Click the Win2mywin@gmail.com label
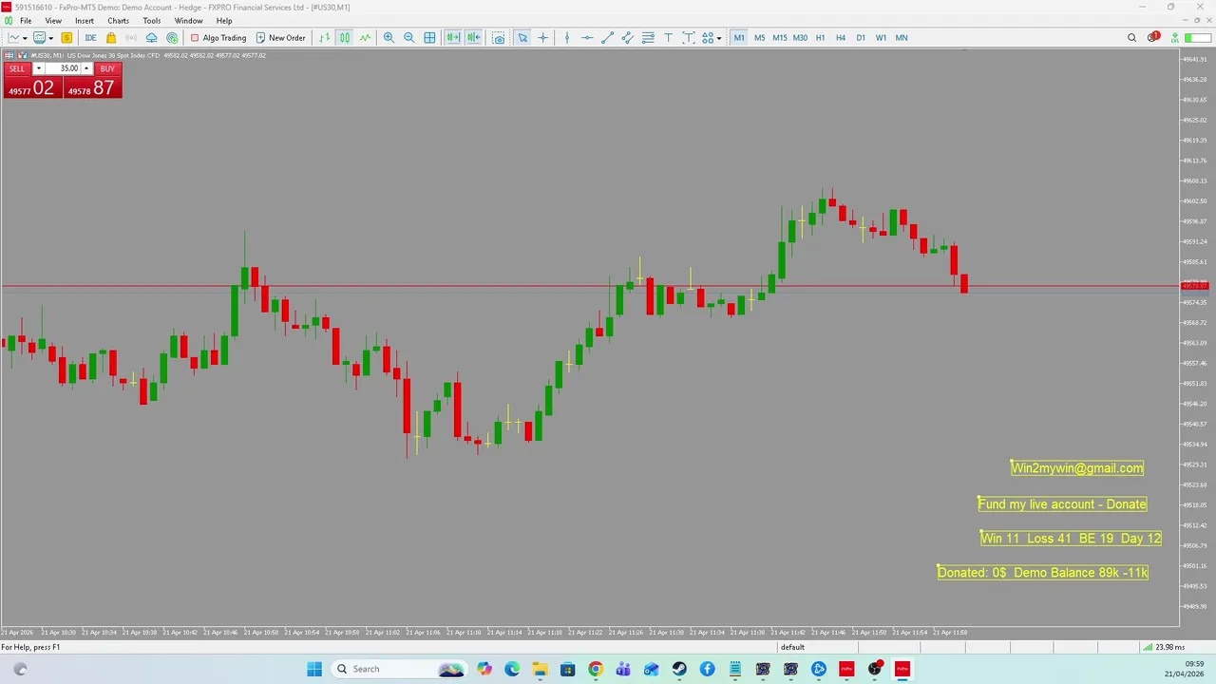1216x684 pixels. (x=1077, y=467)
